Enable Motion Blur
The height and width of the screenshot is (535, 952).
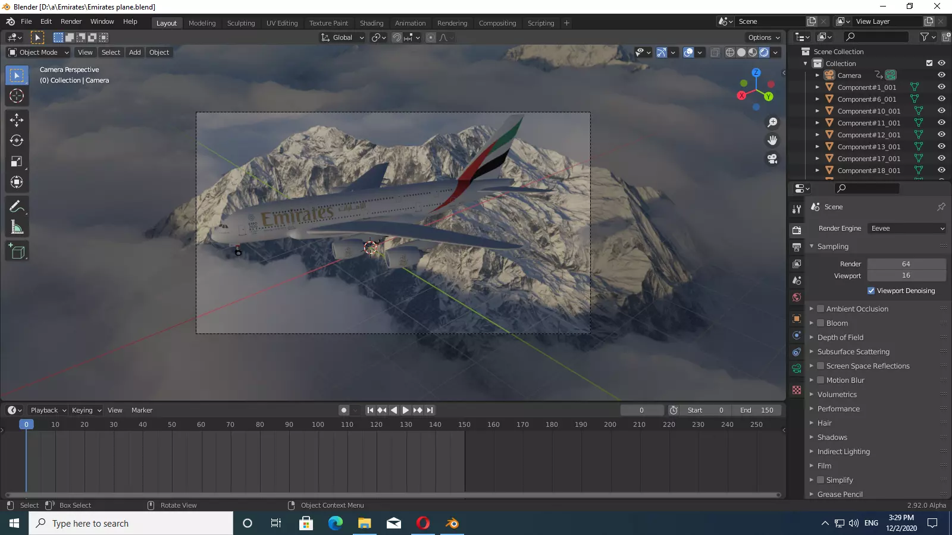[x=821, y=380]
